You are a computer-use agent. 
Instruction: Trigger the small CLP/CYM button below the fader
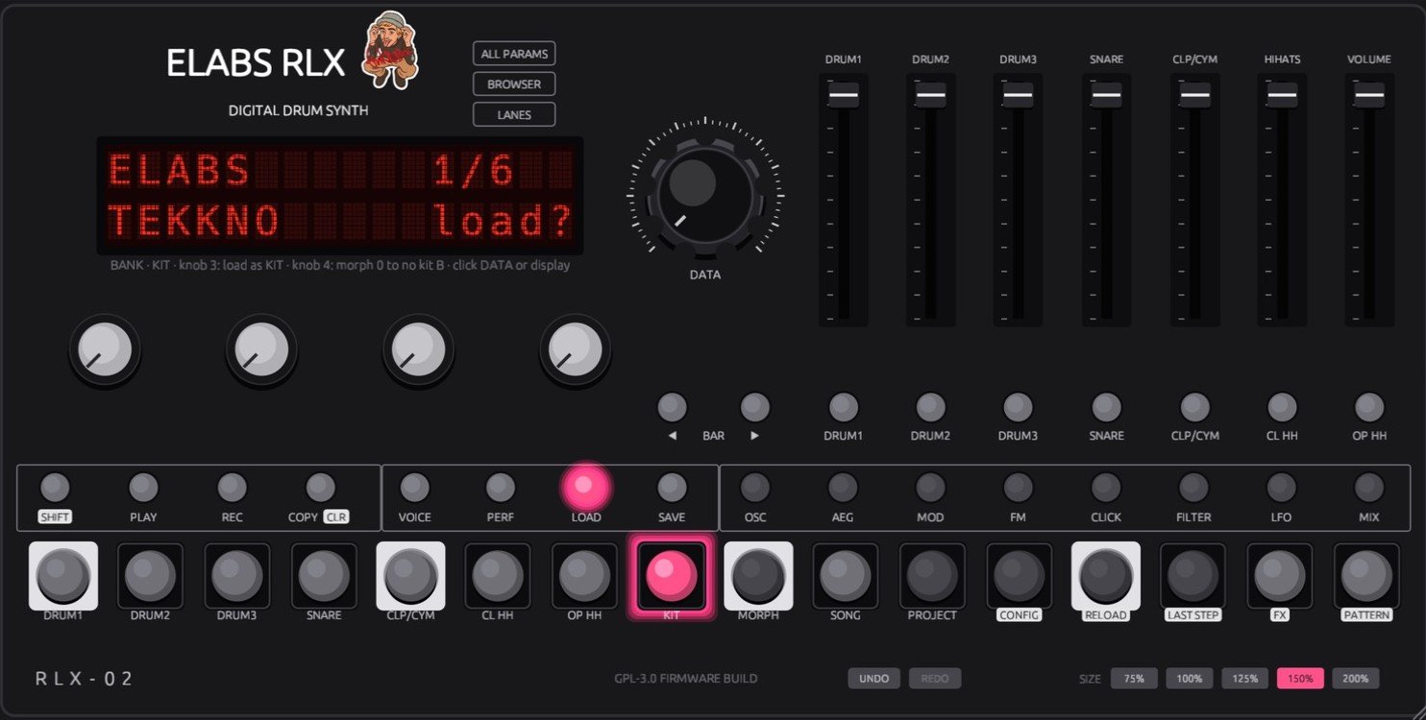[x=1194, y=407]
